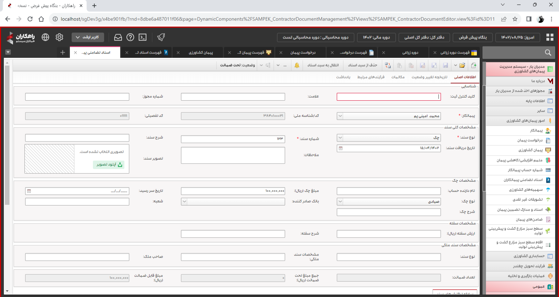559x297 pixels.
Task: Click the دوره مالی ۱۴۰۲ header button
Action: point(376,37)
